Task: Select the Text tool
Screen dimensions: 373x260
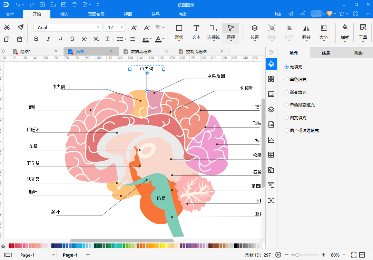Action: 196,33
